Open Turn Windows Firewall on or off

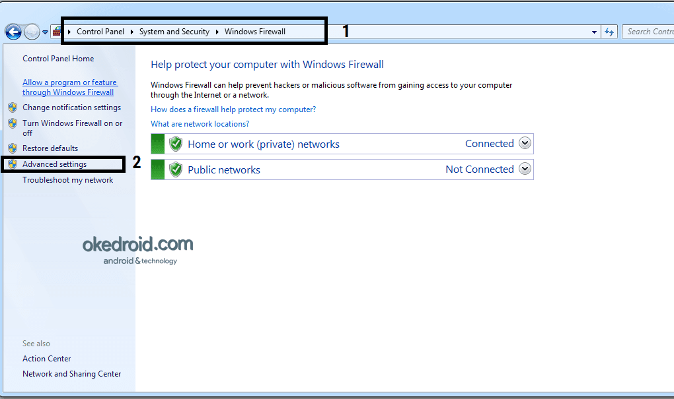click(x=72, y=128)
